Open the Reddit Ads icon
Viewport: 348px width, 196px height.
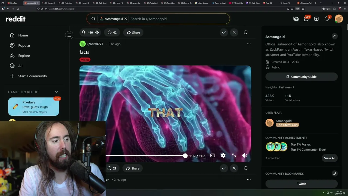pyautogui.click(x=296, y=19)
